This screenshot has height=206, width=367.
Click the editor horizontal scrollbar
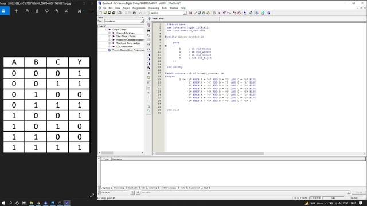[209, 153]
